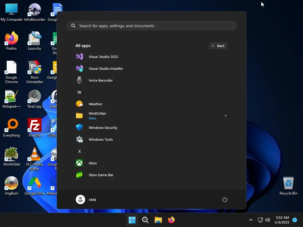Open File Explorer from taskbar
Image resolution: width=303 pixels, height=227 pixels.
tap(158, 220)
